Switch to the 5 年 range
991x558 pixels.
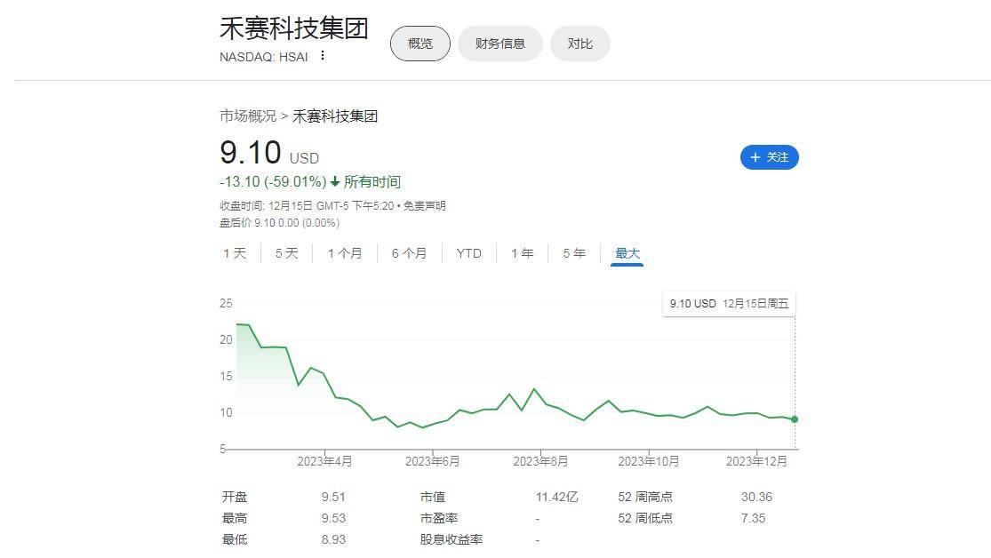(573, 253)
